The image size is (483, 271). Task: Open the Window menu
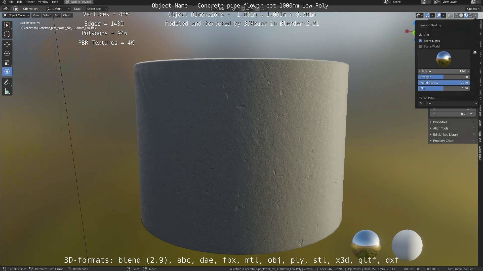click(x=43, y=2)
